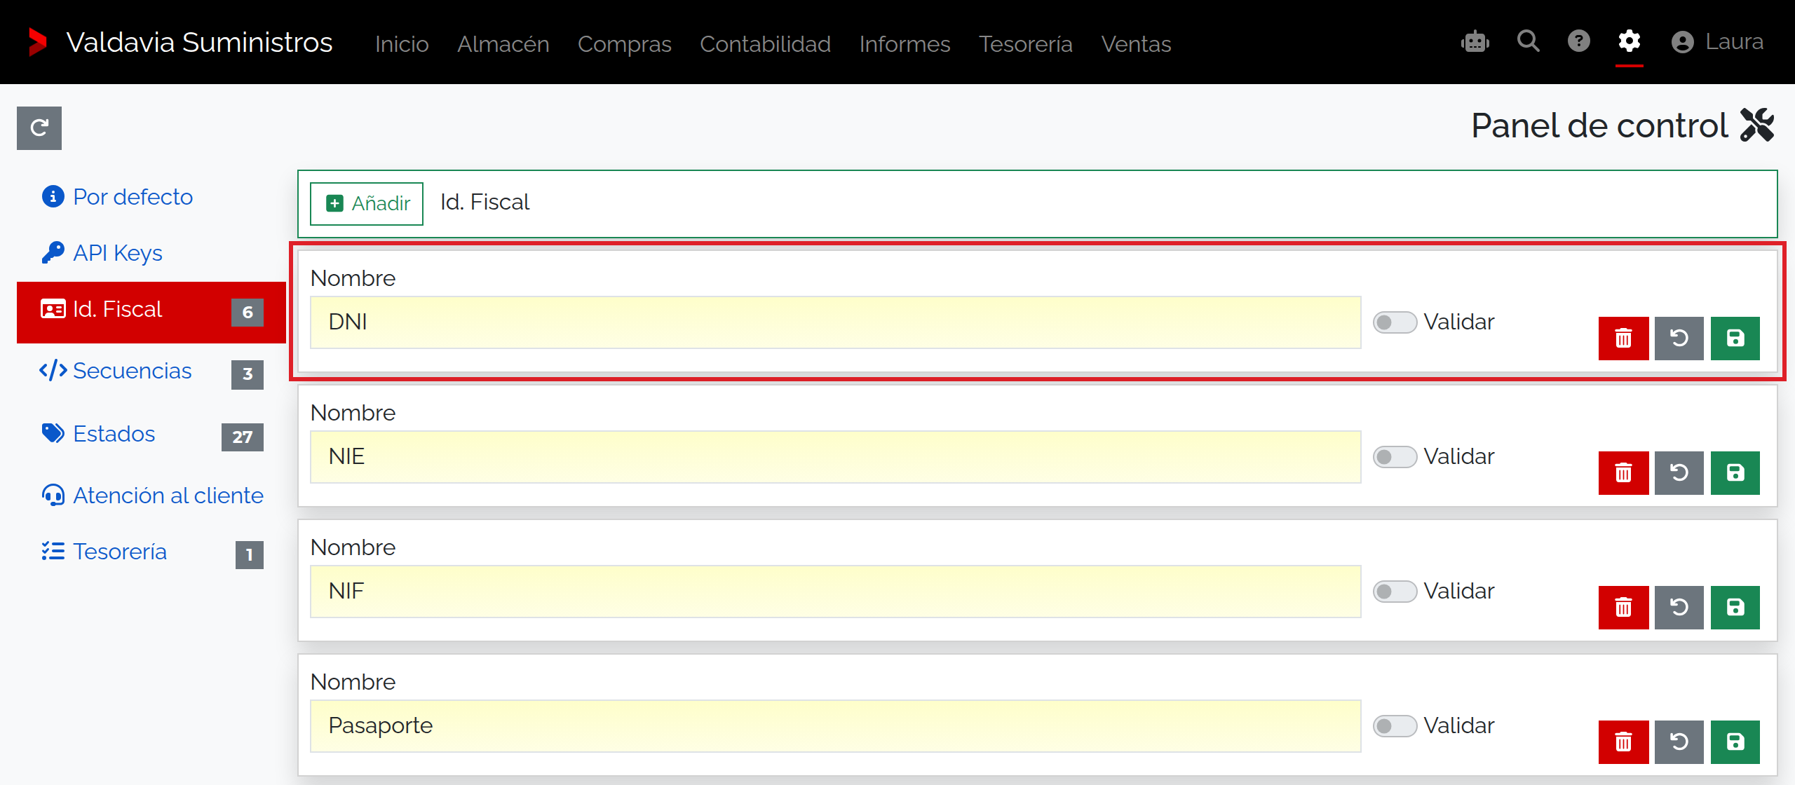Click the Nombre field containing DNI
The image size is (1795, 785).
tap(835, 322)
